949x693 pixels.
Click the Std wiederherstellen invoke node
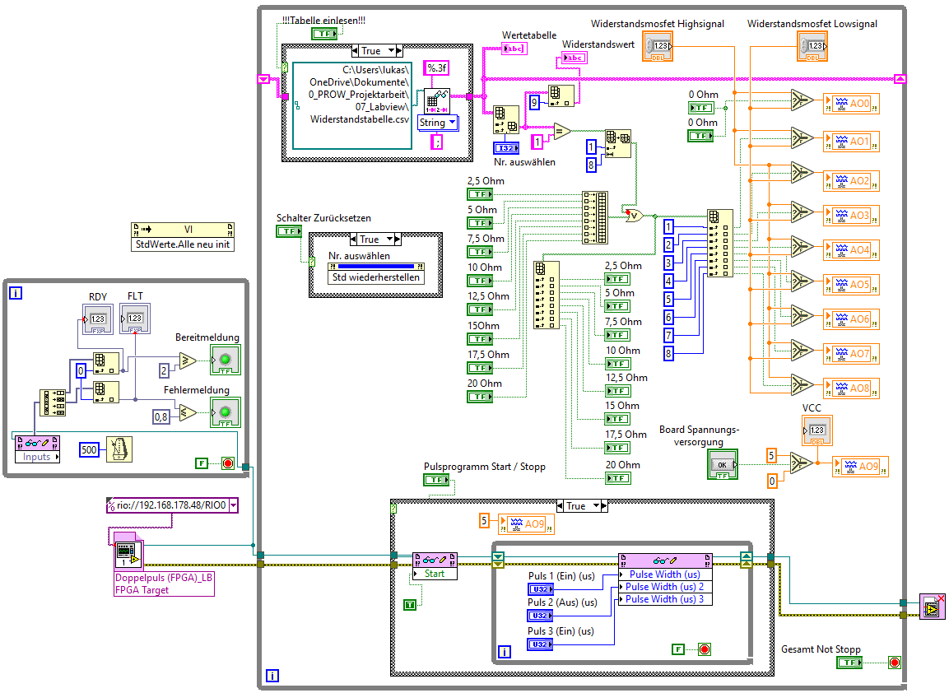click(376, 277)
